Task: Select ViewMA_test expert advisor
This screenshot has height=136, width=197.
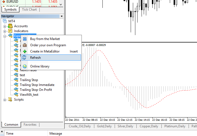Action: click(x=29, y=95)
